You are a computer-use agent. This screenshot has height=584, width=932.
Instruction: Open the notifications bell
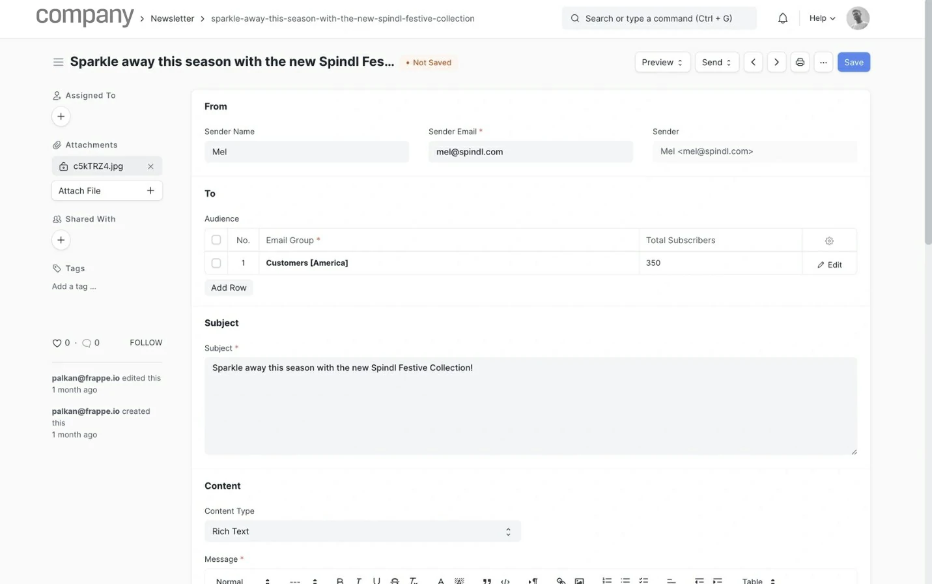pos(782,18)
